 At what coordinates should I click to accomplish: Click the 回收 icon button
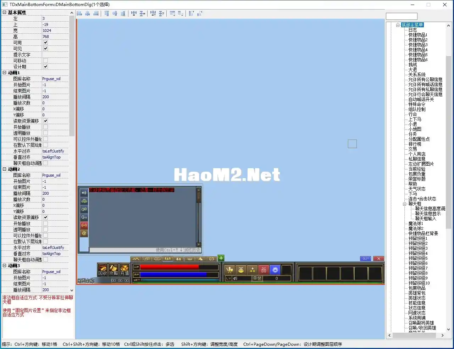click(103, 270)
